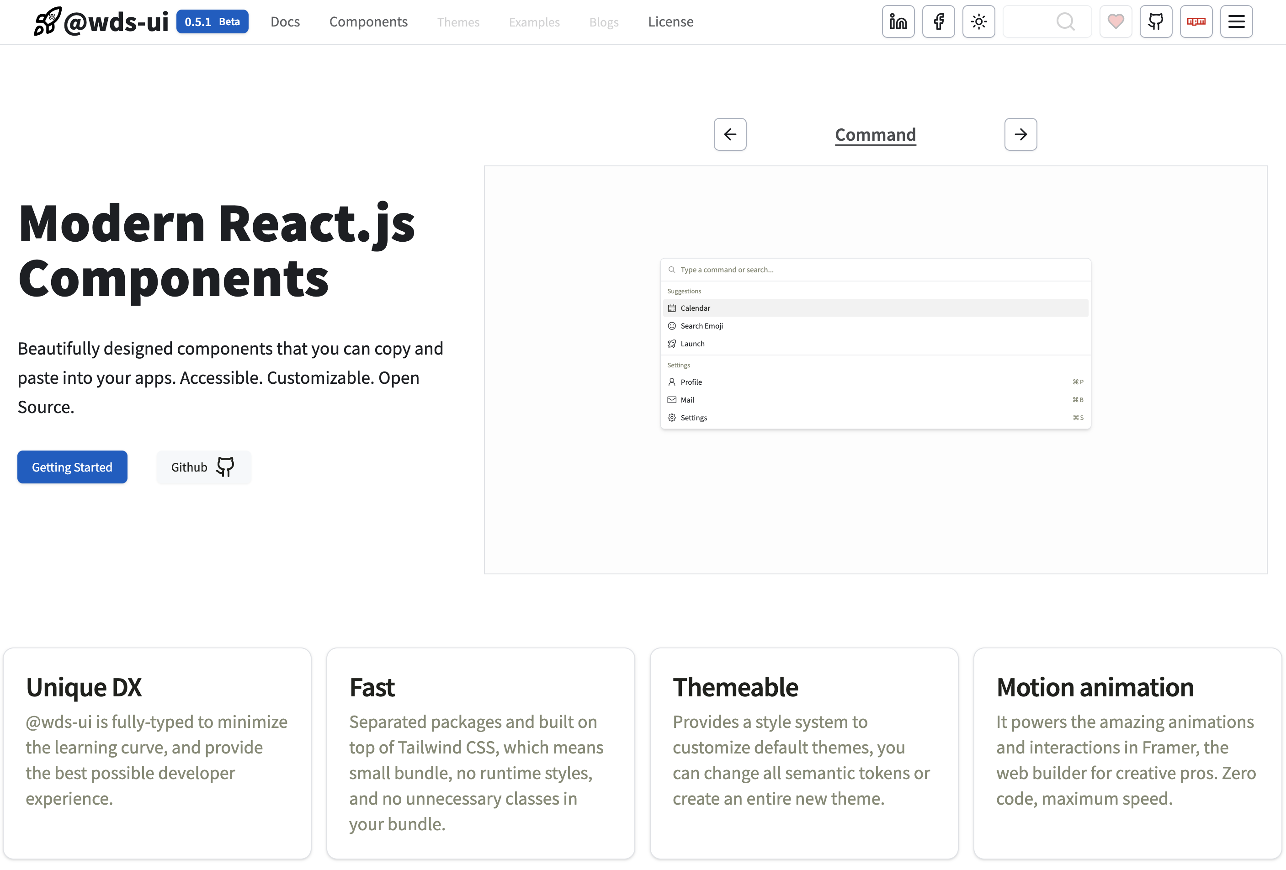The height and width of the screenshot is (870, 1286).
Task: Follow the Command heading link
Action: click(x=876, y=134)
